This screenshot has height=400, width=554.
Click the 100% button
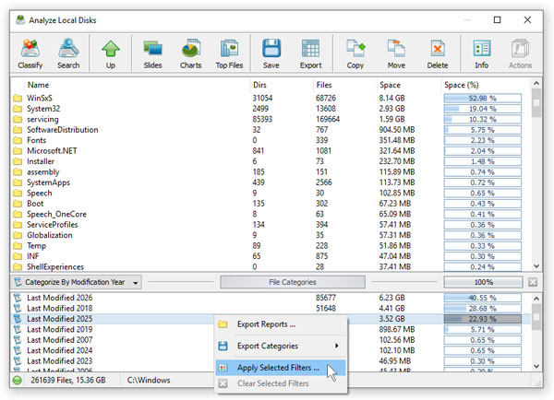pyautogui.click(x=483, y=282)
